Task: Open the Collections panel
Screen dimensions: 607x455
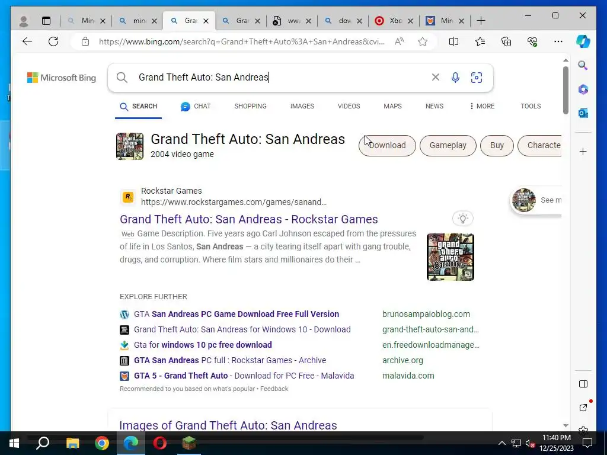Action: point(506,41)
